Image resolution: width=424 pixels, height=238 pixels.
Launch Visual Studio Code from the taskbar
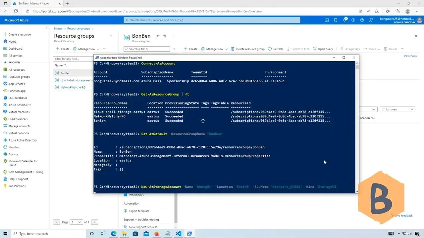(x=179, y=234)
